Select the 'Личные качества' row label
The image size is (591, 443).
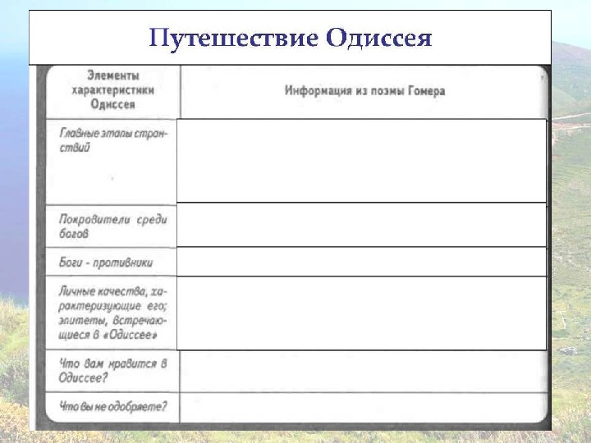[112, 313]
